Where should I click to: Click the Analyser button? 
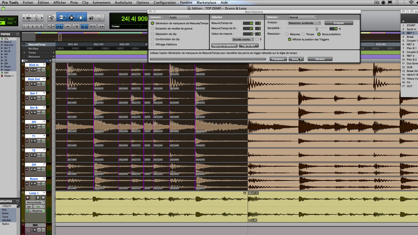pos(339,23)
